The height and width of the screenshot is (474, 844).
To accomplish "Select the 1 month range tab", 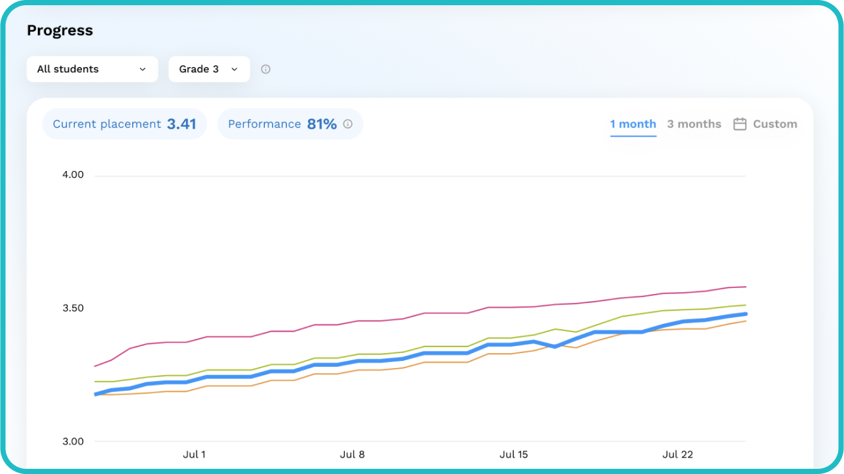I will pyautogui.click(x=633, y=124).
